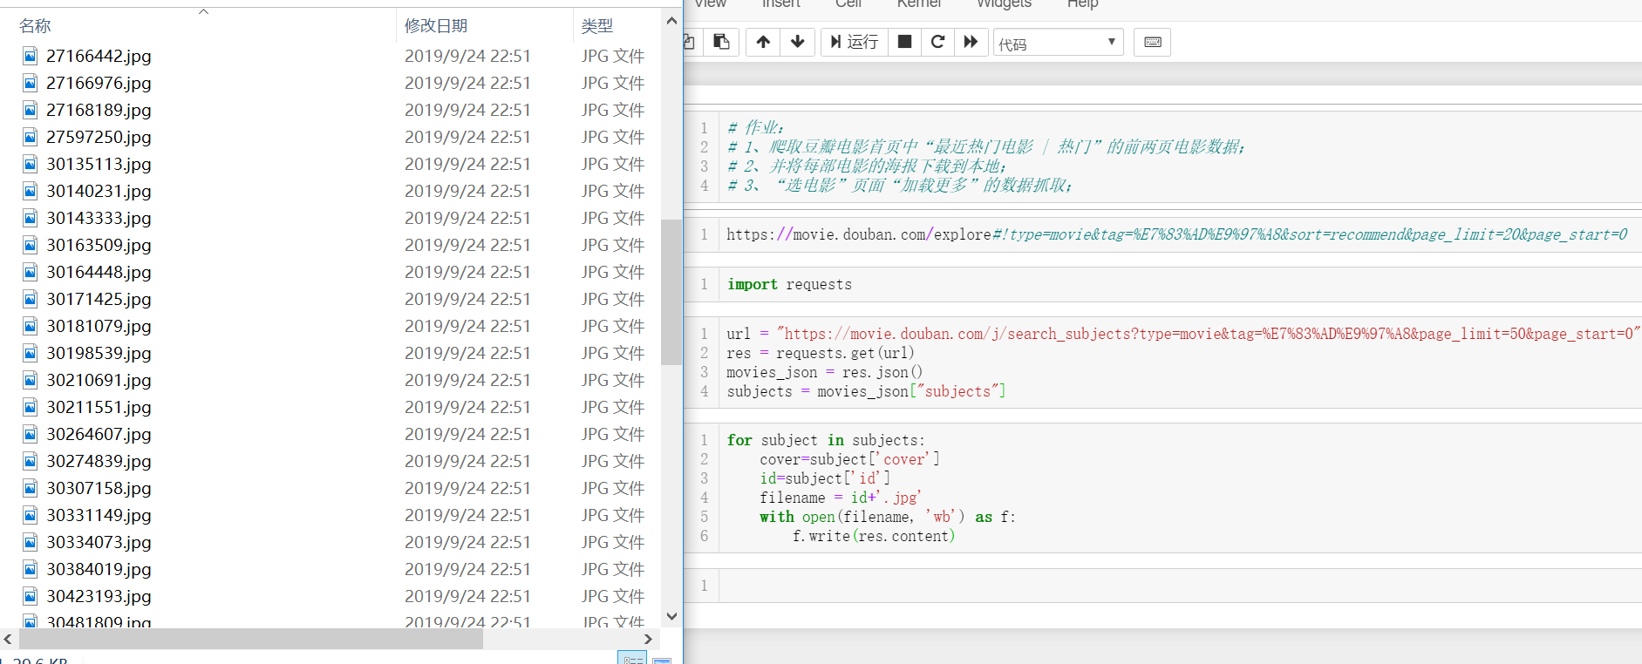Click the file list vertical scrollbar thumb
1642x664 pixels.
point(671,292)
